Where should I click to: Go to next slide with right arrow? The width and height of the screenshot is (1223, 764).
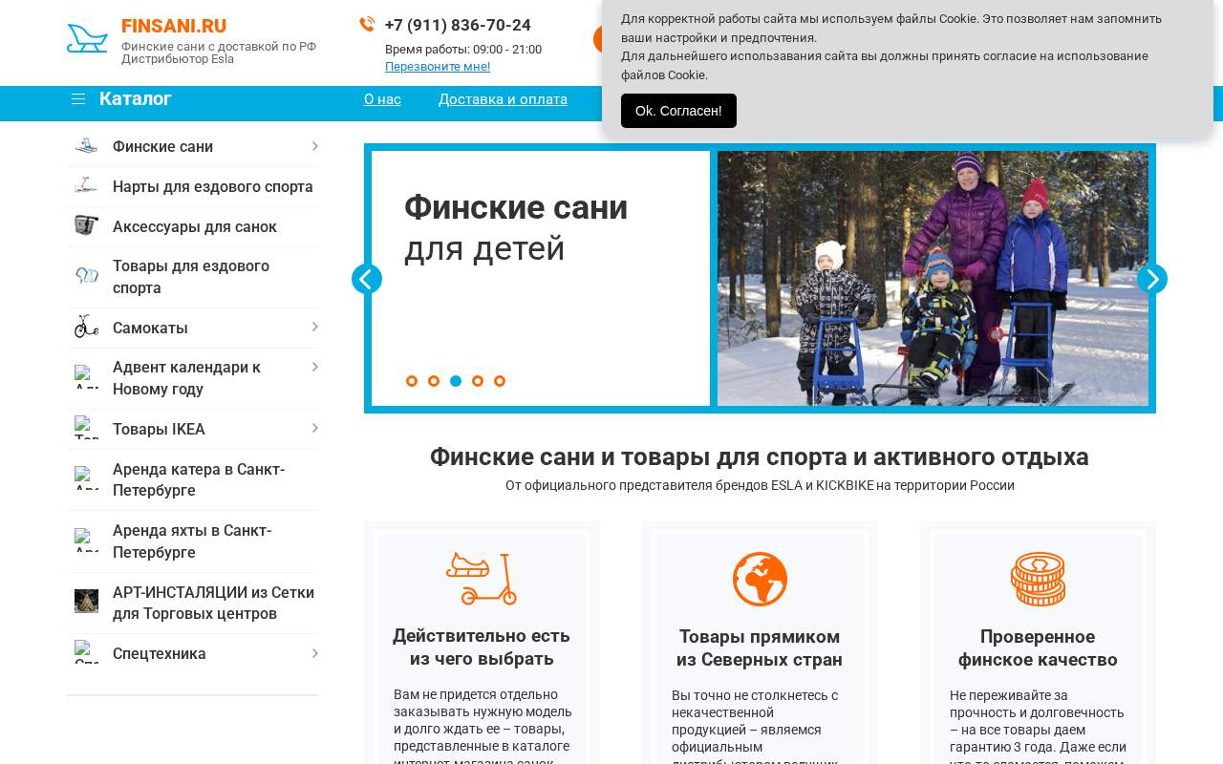click(x=1152, y=279)
